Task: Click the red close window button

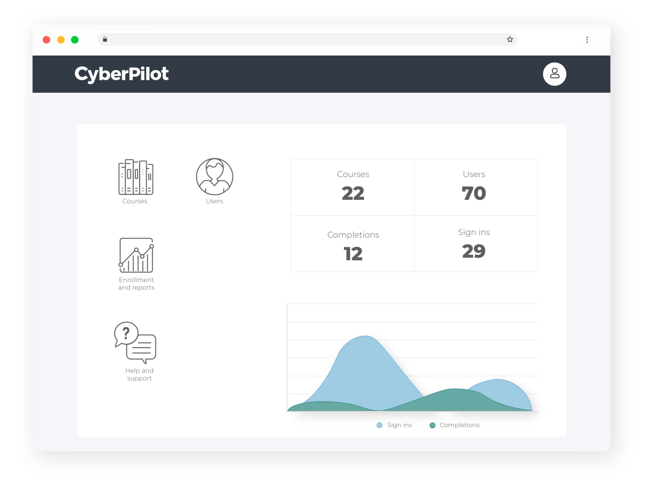Action: click(46, 39)
